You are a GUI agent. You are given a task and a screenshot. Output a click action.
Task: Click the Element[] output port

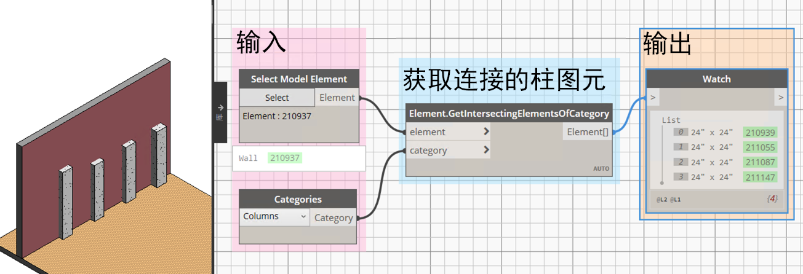pyautogui.click(x=588, y=131)
